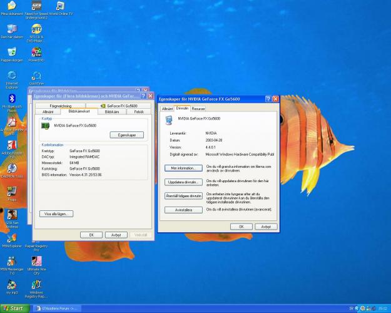Click the help question mark in driver dialog
The height and width of the screenshot is (313, 391).
(x=268, y=99)
